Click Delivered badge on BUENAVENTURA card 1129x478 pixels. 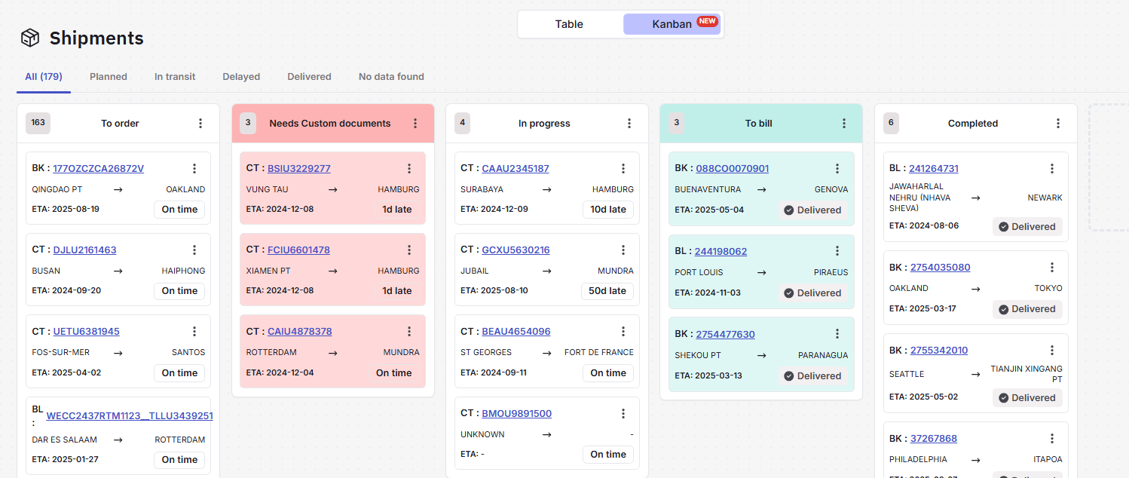[812, 210]
